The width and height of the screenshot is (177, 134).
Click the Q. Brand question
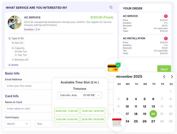click(13, 65)
